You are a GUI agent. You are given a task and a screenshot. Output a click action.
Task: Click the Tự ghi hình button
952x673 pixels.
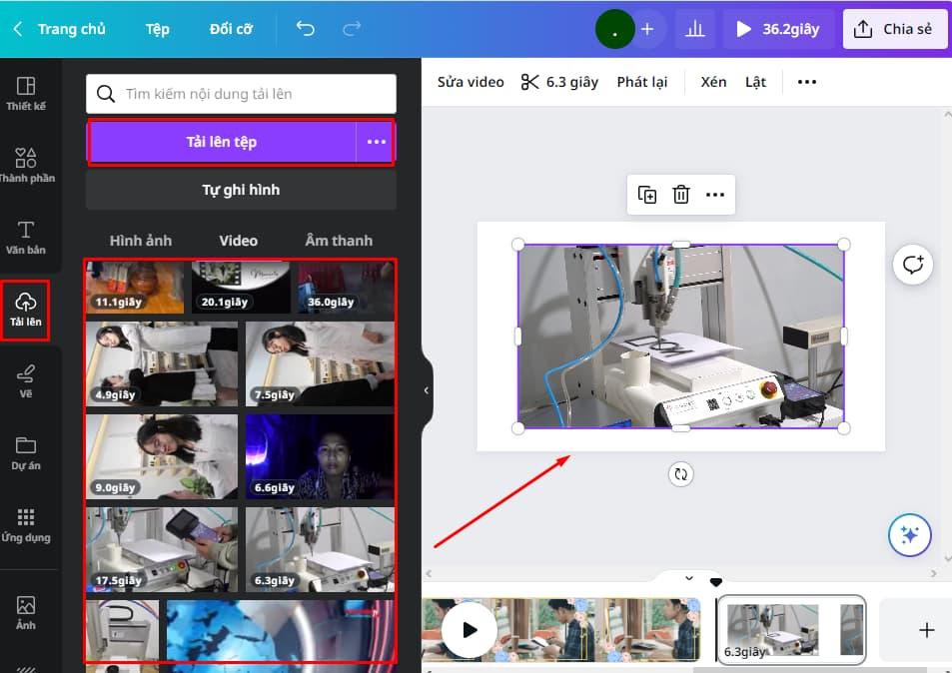click(x=240, y=190)
